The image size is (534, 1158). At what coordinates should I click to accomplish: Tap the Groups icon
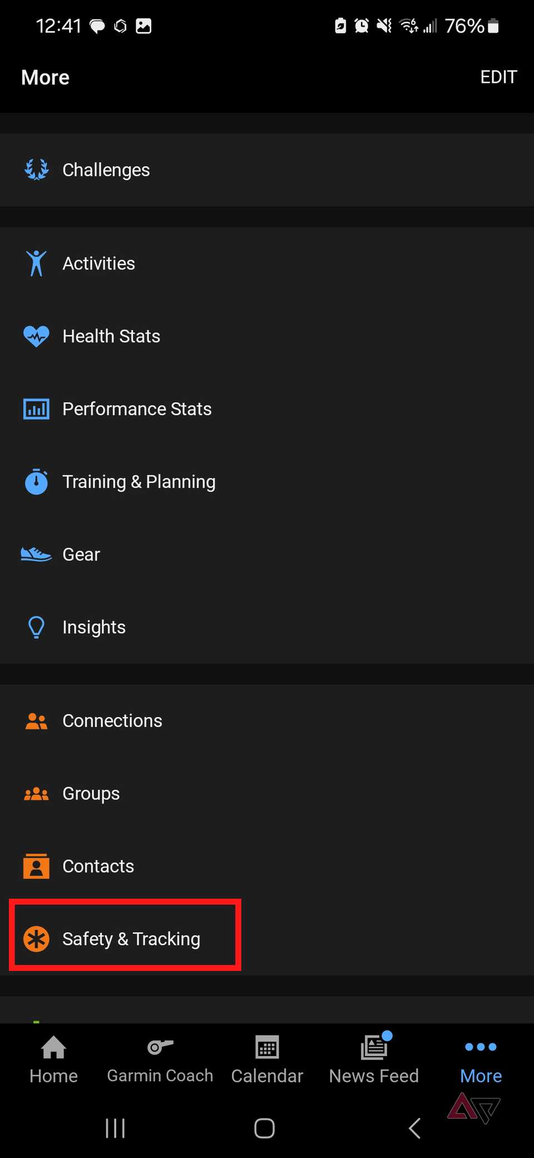point(37,794)
